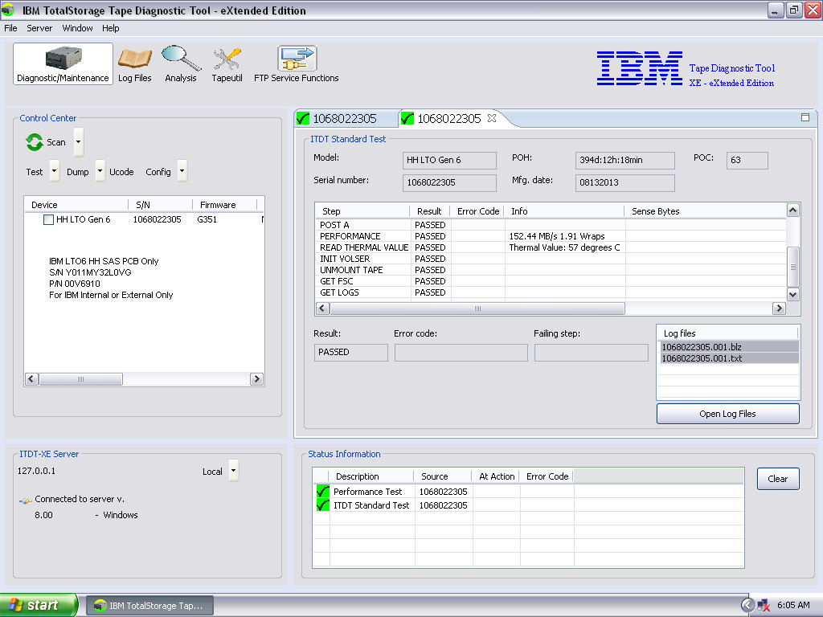
Task: Click the Test button in Control Center
Action: [x=35, y=172]
